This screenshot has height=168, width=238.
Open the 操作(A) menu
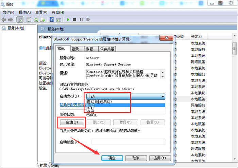coord(25,12)
